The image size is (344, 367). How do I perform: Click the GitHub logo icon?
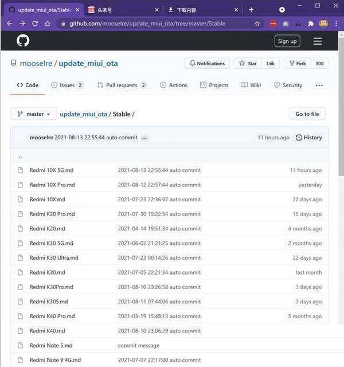[23, 41]
